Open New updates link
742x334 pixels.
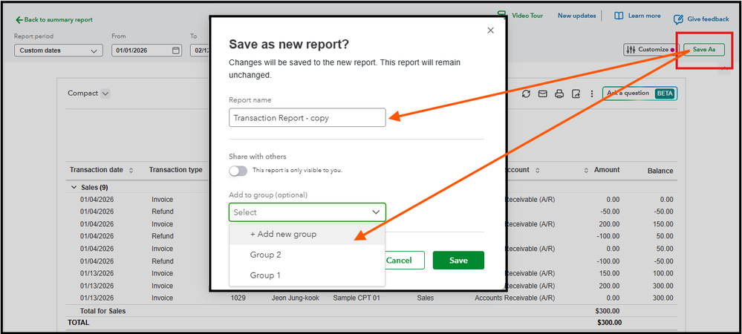[x=576, y=16]
